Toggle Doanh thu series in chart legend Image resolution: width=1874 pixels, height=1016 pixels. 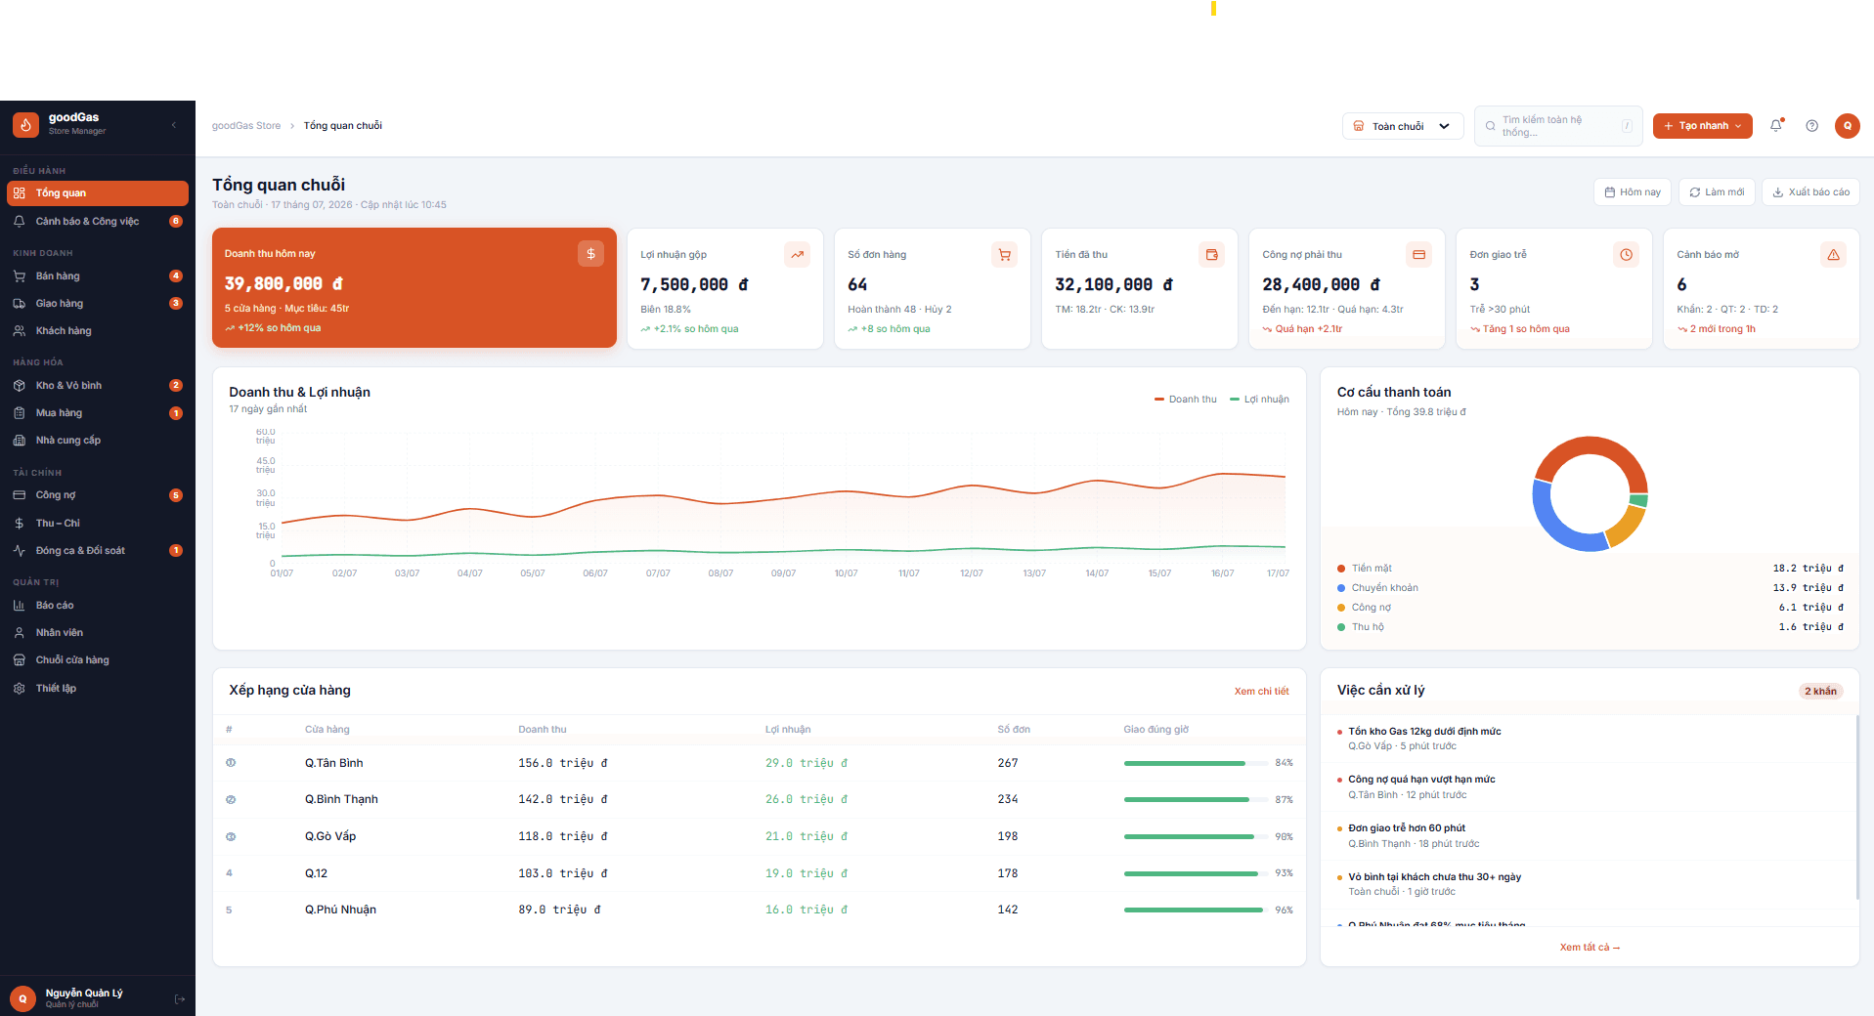click(1185, 400)
